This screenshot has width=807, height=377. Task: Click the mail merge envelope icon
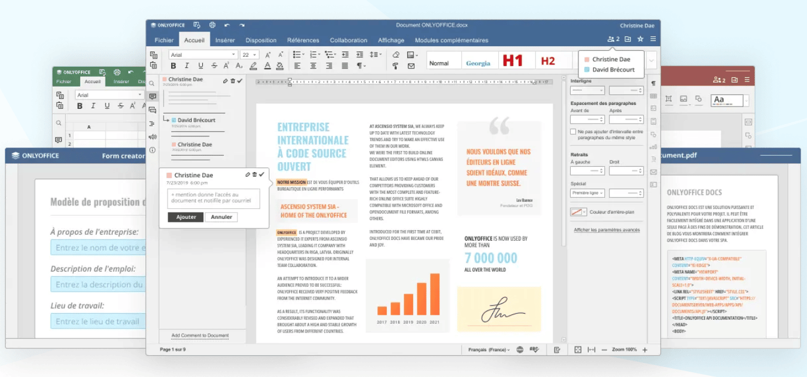pyautogui.click(x=411, y=66)
